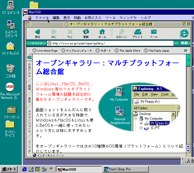Click the globe Internet zone status icon

click(x=34, y=155)
